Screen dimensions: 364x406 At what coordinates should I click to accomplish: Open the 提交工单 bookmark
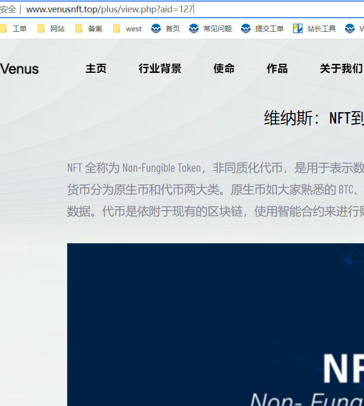(x=263, y=29)
